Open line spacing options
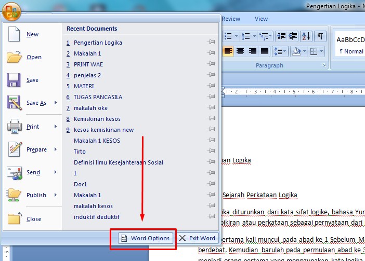 (x=280, y=51)
